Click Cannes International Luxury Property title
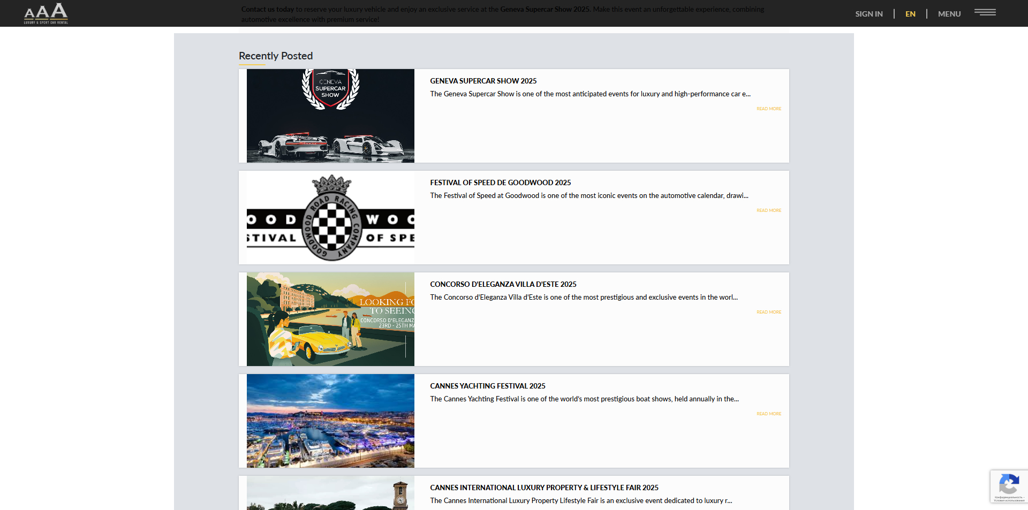1028x510 pixels. click(544, 488)
